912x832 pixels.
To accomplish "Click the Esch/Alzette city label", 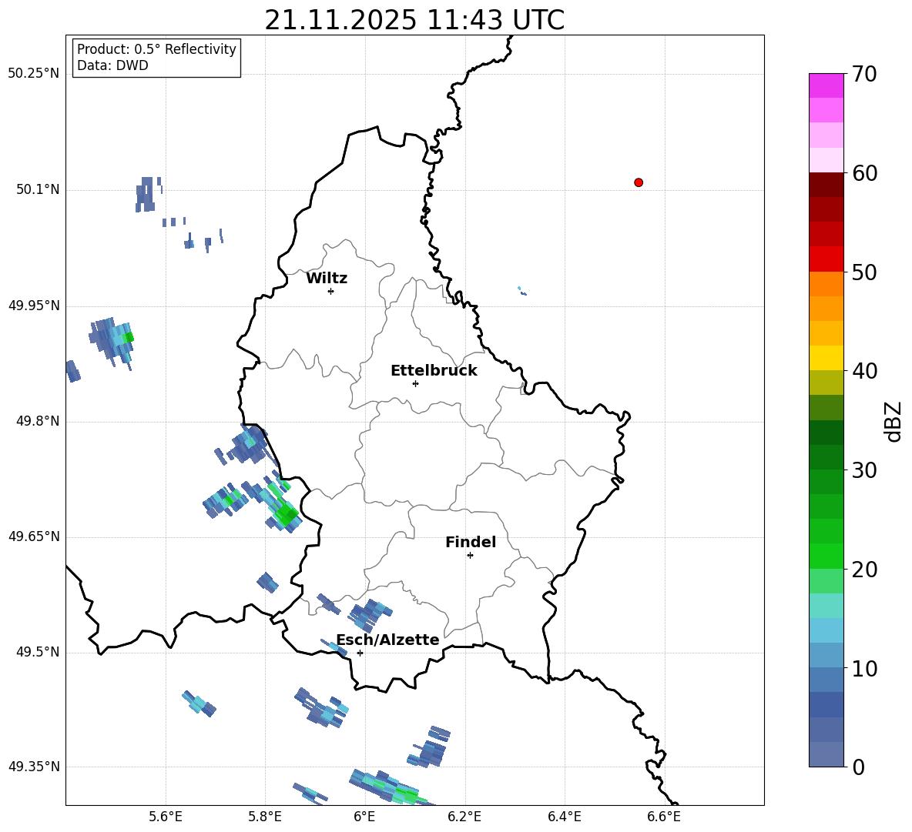I will point(388,640).
